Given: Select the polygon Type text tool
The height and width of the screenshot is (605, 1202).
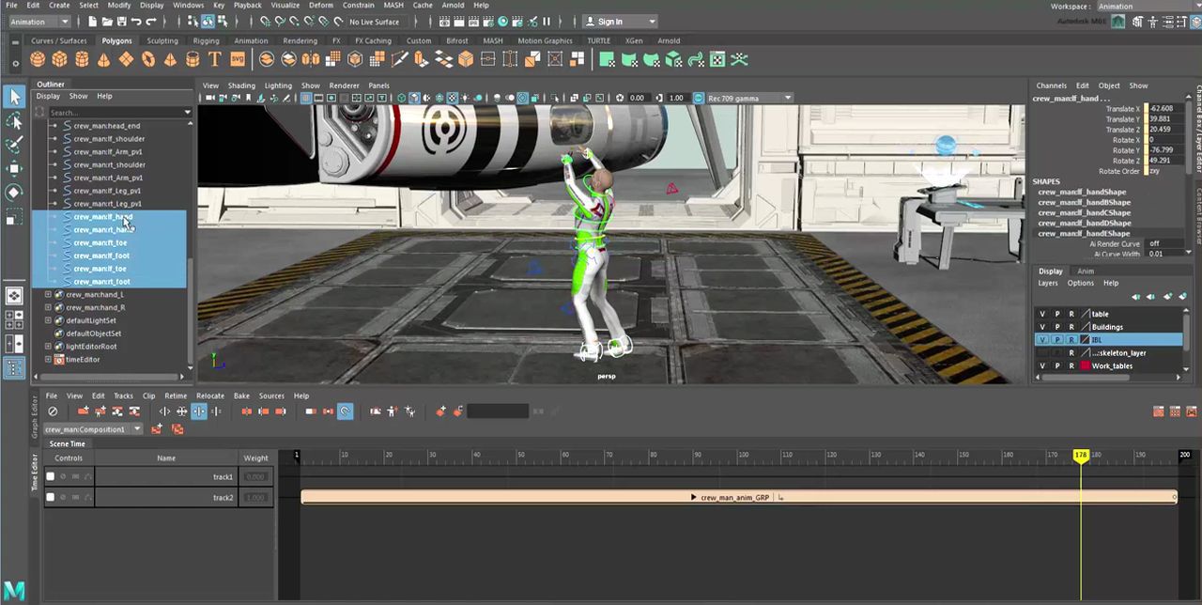Looking at the screenshot, I should [214, 59].
